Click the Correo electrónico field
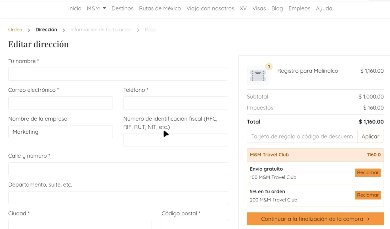390x229 pixels. pos(61,103)
